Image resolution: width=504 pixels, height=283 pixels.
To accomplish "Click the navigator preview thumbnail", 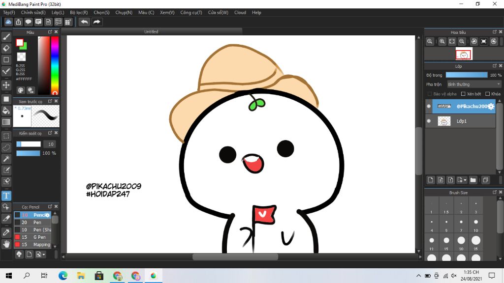I will 464,54.
